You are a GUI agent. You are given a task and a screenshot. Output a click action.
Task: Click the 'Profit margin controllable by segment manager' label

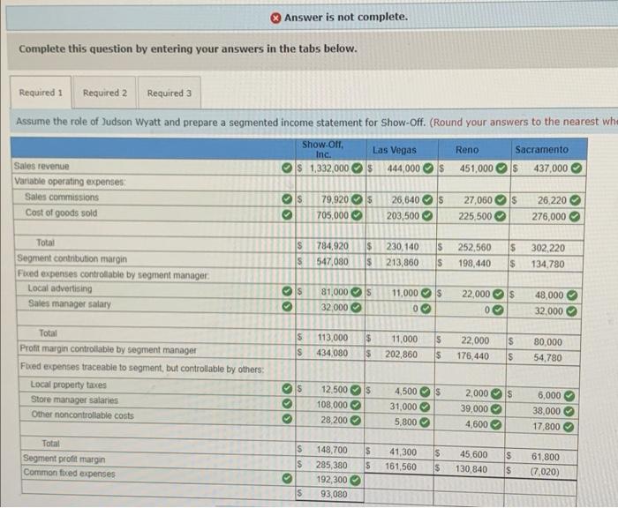coord(108,349)
